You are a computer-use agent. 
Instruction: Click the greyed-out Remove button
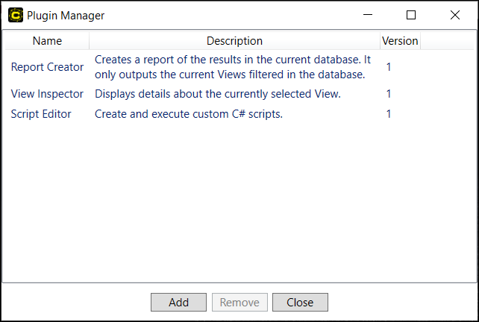pos(239,303)
